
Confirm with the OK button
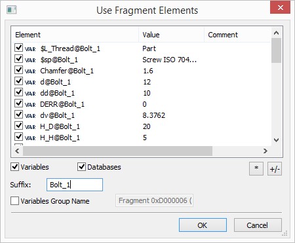tap(203, 225)
